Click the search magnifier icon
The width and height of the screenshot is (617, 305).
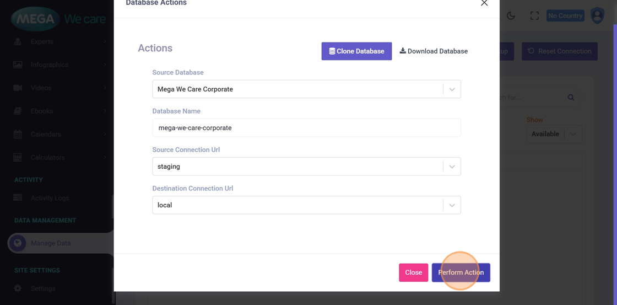(x=571, y=98)
